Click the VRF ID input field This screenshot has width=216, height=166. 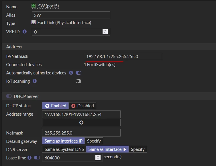(x=71, y=32)
